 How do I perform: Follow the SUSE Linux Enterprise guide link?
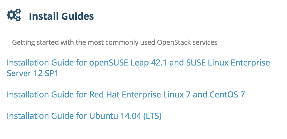pos(228,63)
